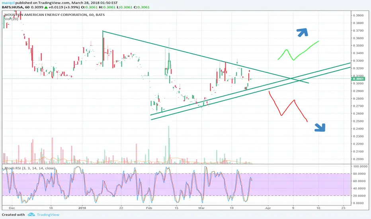Screen dimensions: 371x219
Task: Click the Mar label on time axis
Action: 201,208
